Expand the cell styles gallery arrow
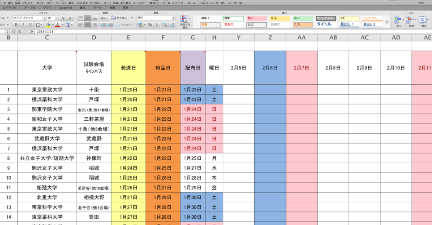This screenshot has width=432, height=225. tap(387, 22)
